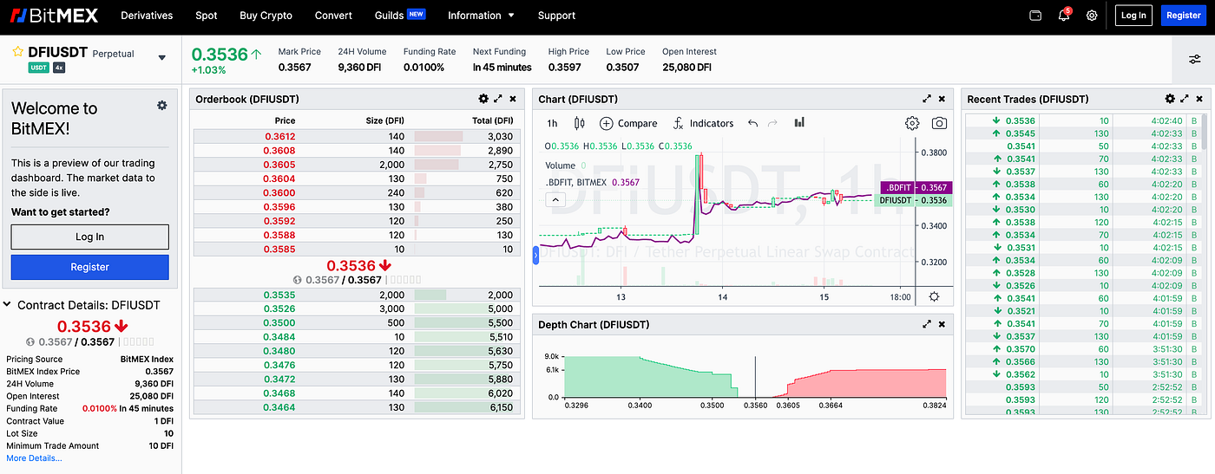Click Register in the Welcome panel
Viewport: 1215px width, 474px height.
[90, 267]
